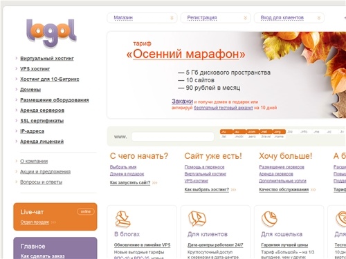Viewport: 346px width, 259px height.
Task: Click arrows after 'Как выбрать хостинг?'
Action: (x=233, y=190)
